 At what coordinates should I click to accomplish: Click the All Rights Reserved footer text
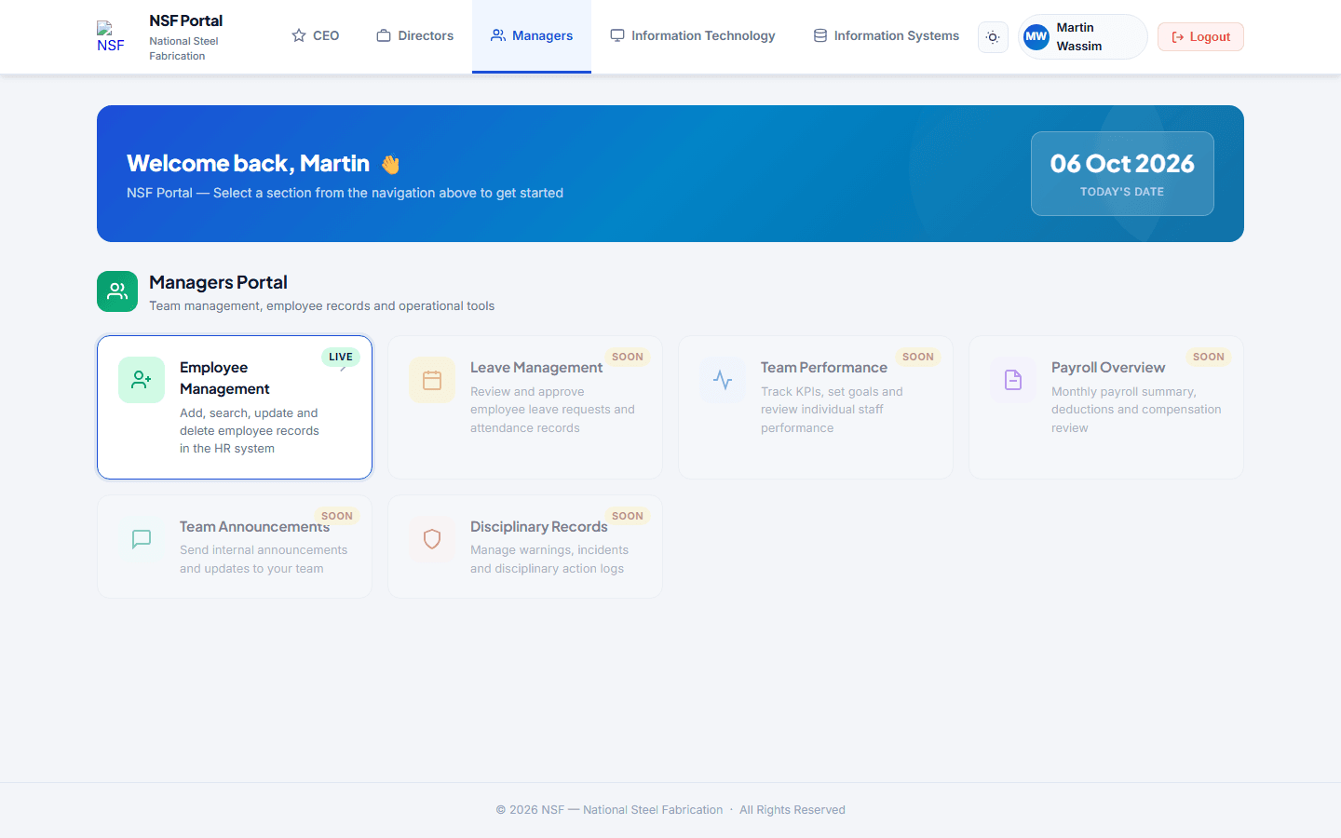(x=792, y=810)
